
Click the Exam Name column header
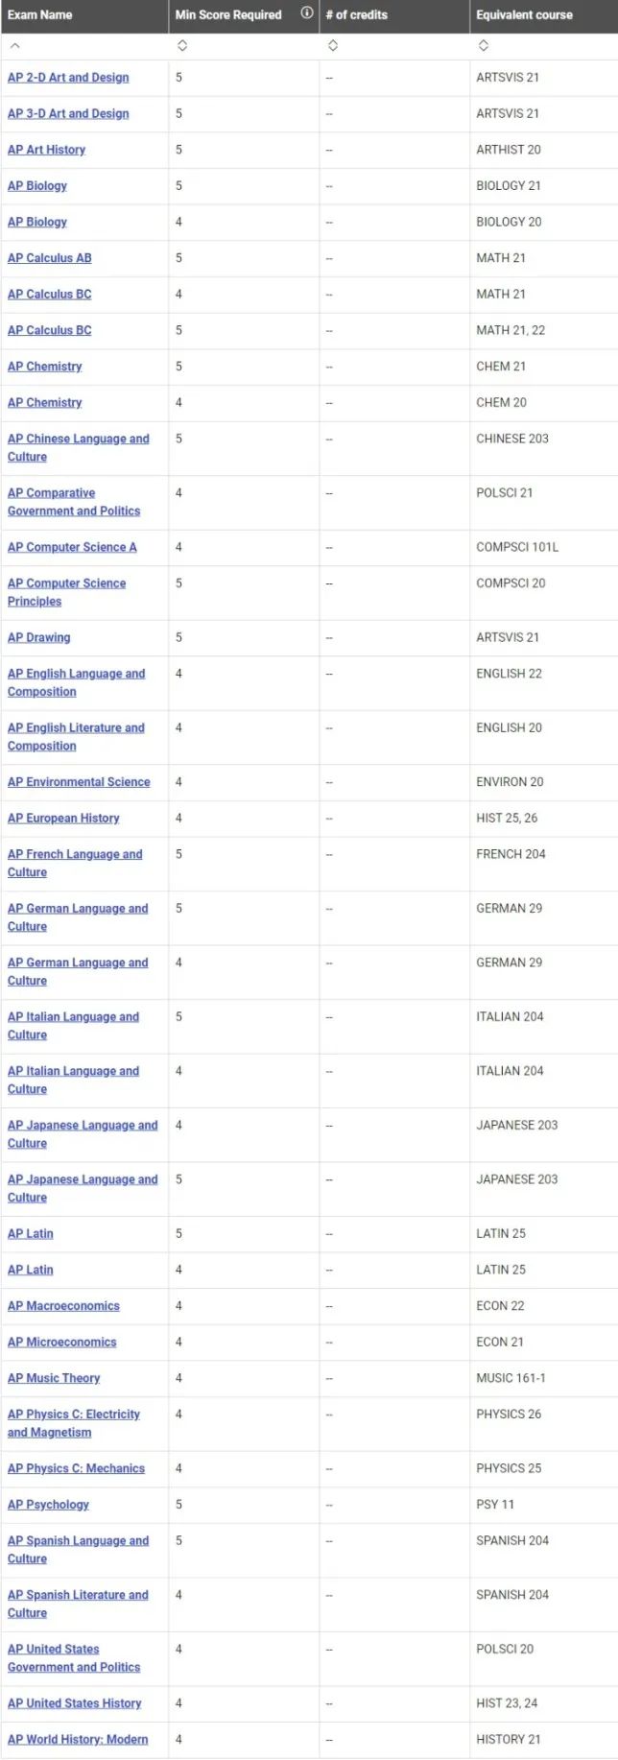[40, 14]
